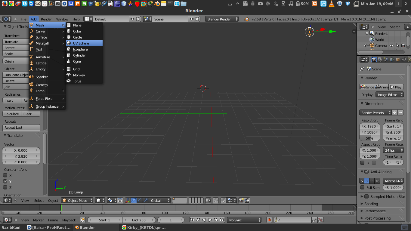
Task: Play the animation in reverse
Action: [x=204, y=220]
